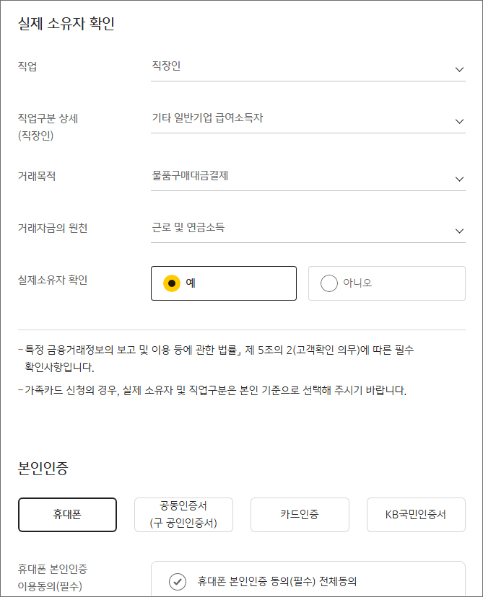Image resolution: width=483 pixels, height=597 pixels.
Task: Click the 본인인증 section heading
Action: (43, 467)
